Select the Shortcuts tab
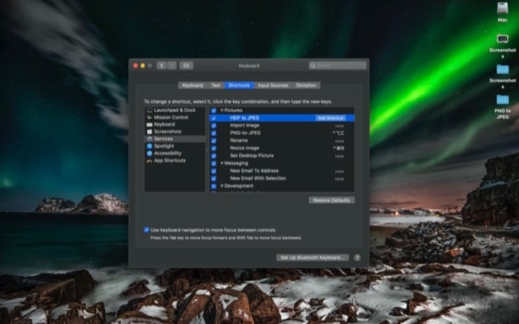Screen dimensions: 519x324 [x=239, y=85]
